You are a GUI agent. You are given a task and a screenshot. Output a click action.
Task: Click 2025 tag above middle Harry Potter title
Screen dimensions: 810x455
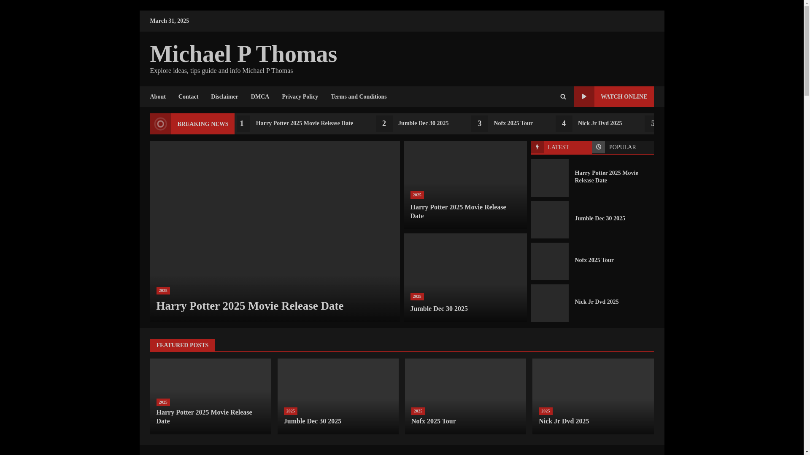[417, 195]
